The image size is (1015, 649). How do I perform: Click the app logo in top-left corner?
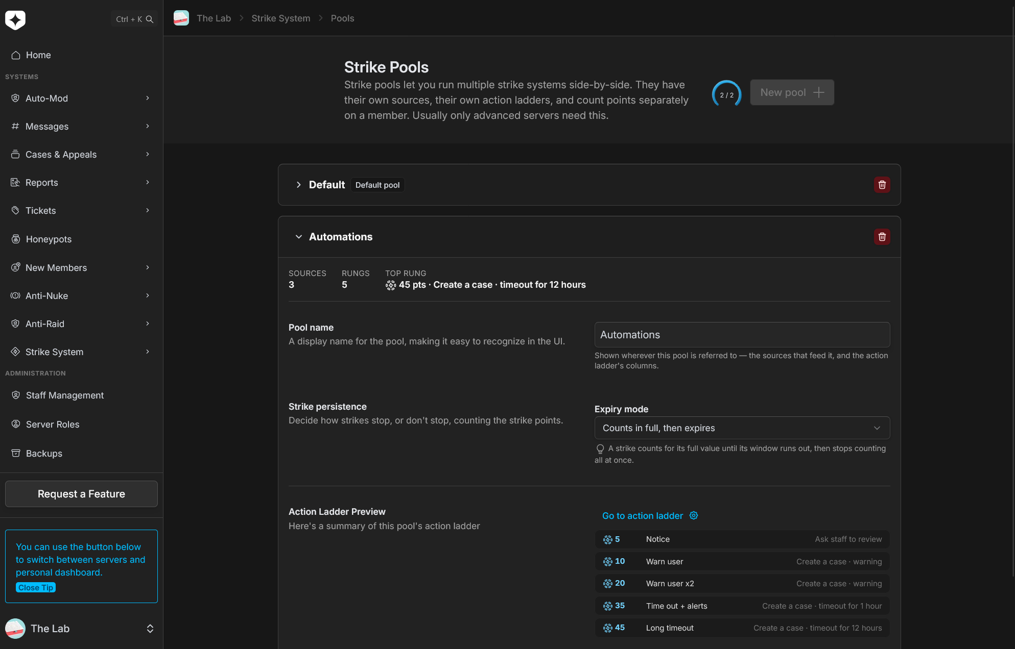pyautogui.click(x=15, y=19)
